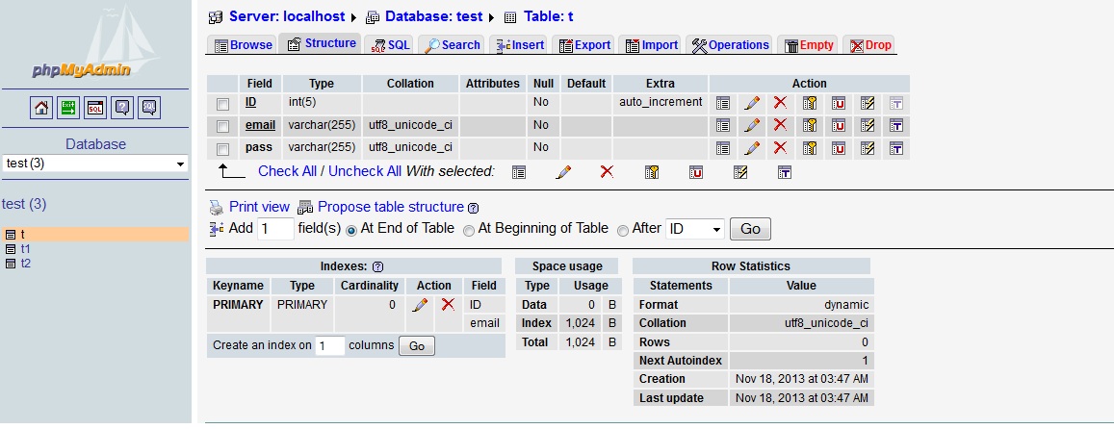Click the Uncheck All link

pyautogui.click(x=365, y=171)
